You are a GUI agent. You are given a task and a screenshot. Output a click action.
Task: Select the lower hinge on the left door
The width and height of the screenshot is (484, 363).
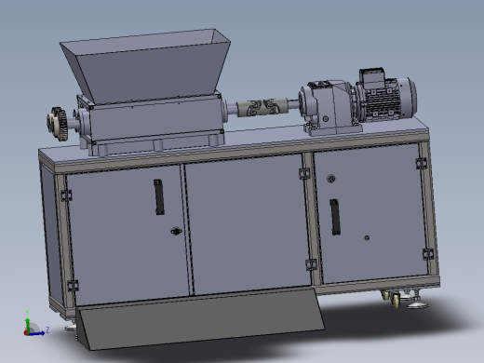(x=73, y=286)
